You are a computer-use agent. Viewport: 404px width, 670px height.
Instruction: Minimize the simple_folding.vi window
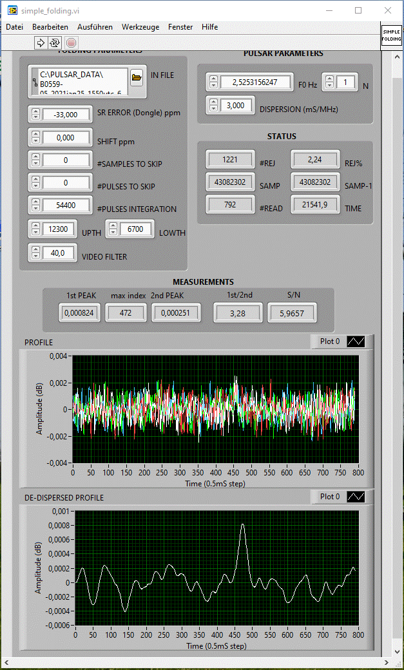(x=329, y=11)
